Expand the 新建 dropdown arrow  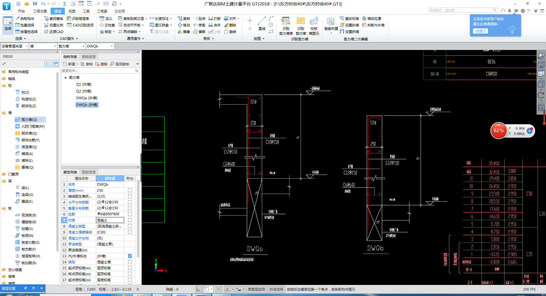tap(77, 64)
